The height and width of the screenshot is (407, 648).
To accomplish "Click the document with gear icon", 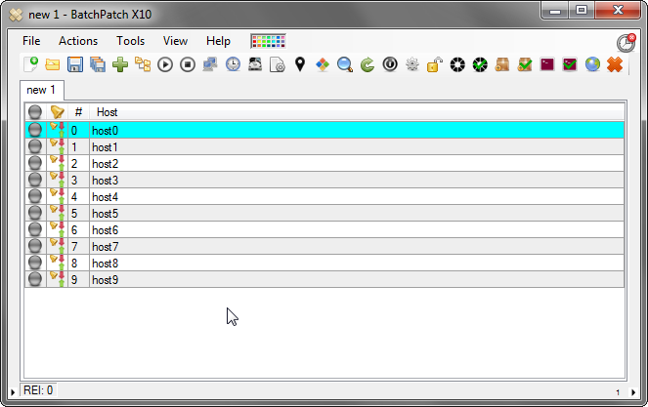I will point(278,64).
